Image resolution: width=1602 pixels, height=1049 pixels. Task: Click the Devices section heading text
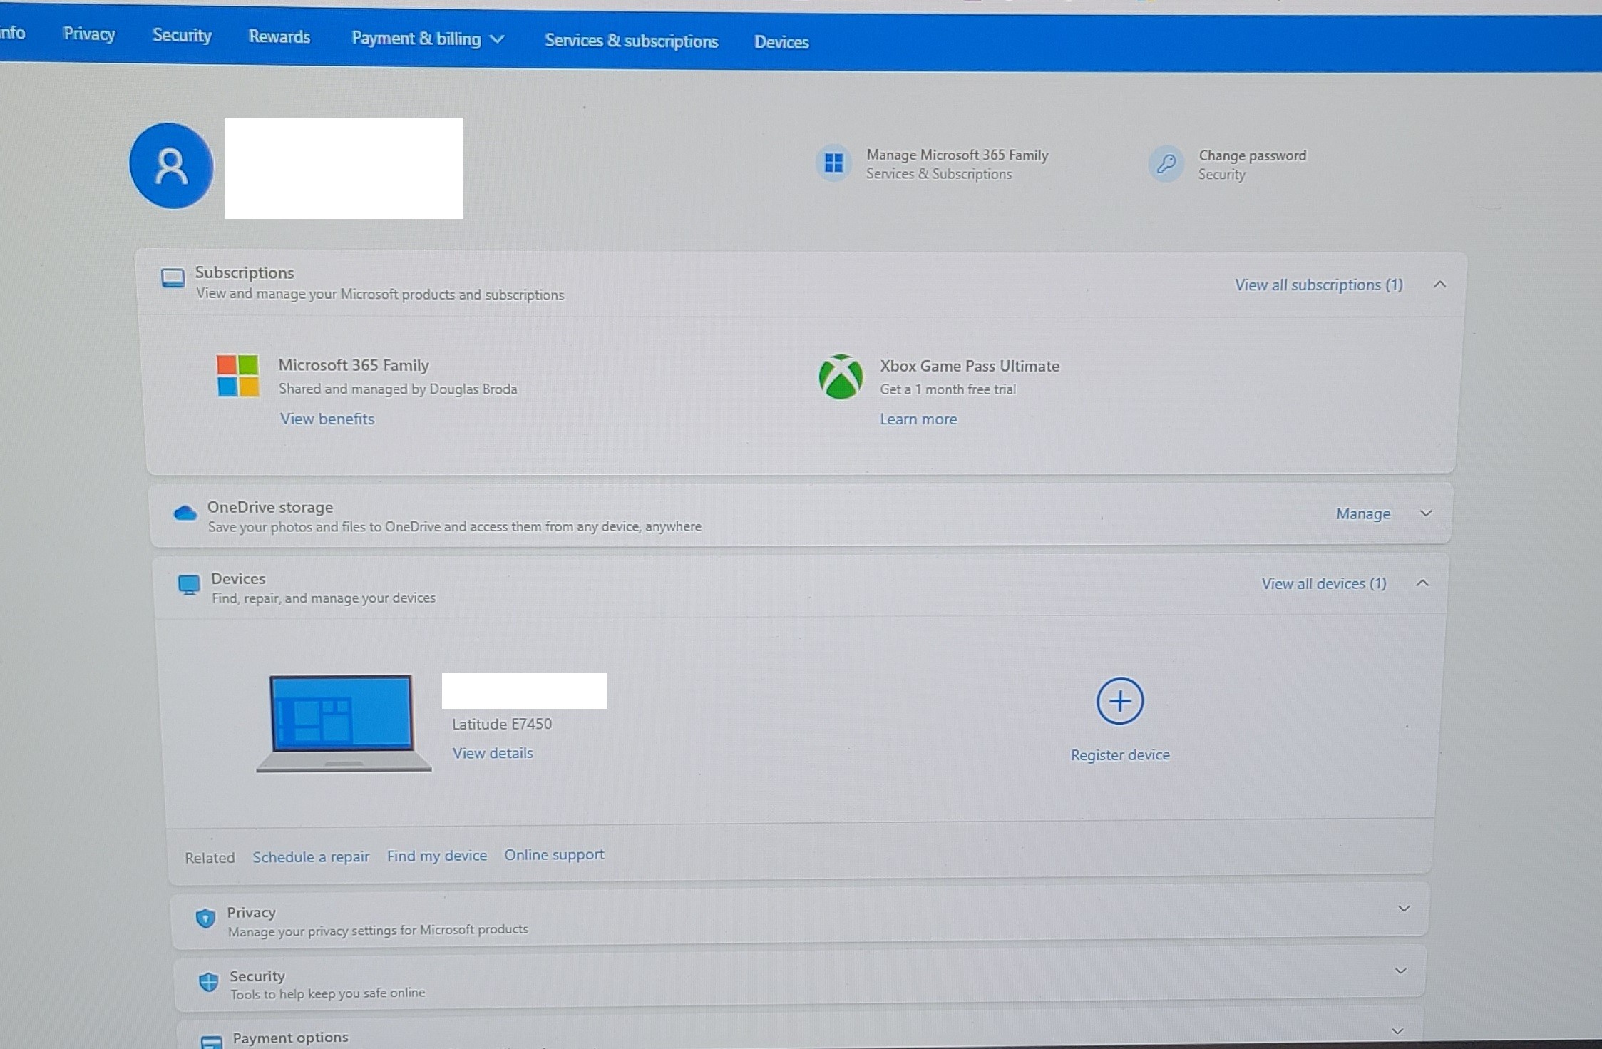pyautogui.click(x=238, y=578)
